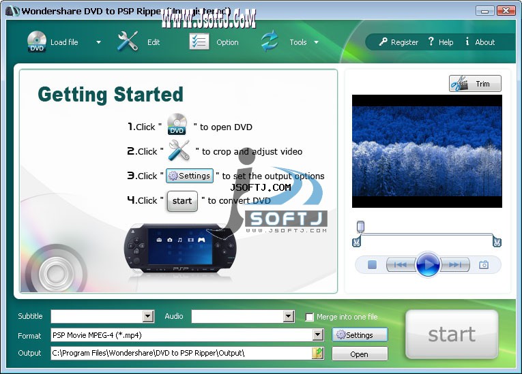Open the Audio dropdown
This screenshot has height=374, width=522.
pos(289,316)
